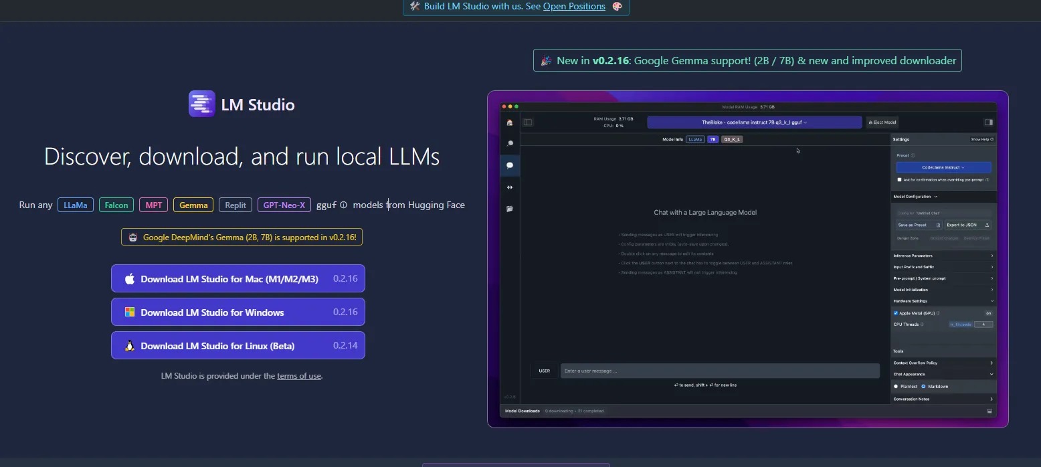Image resolution: width=1041 pixels, height=467 pixels.
Task: Toggle the USER role button by chat box
Action: point(545,371)
